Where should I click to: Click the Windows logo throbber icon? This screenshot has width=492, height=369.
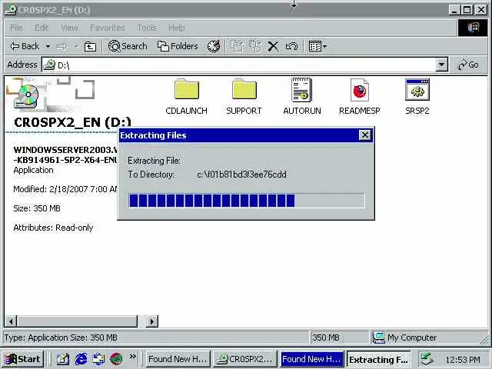(473, 28)
